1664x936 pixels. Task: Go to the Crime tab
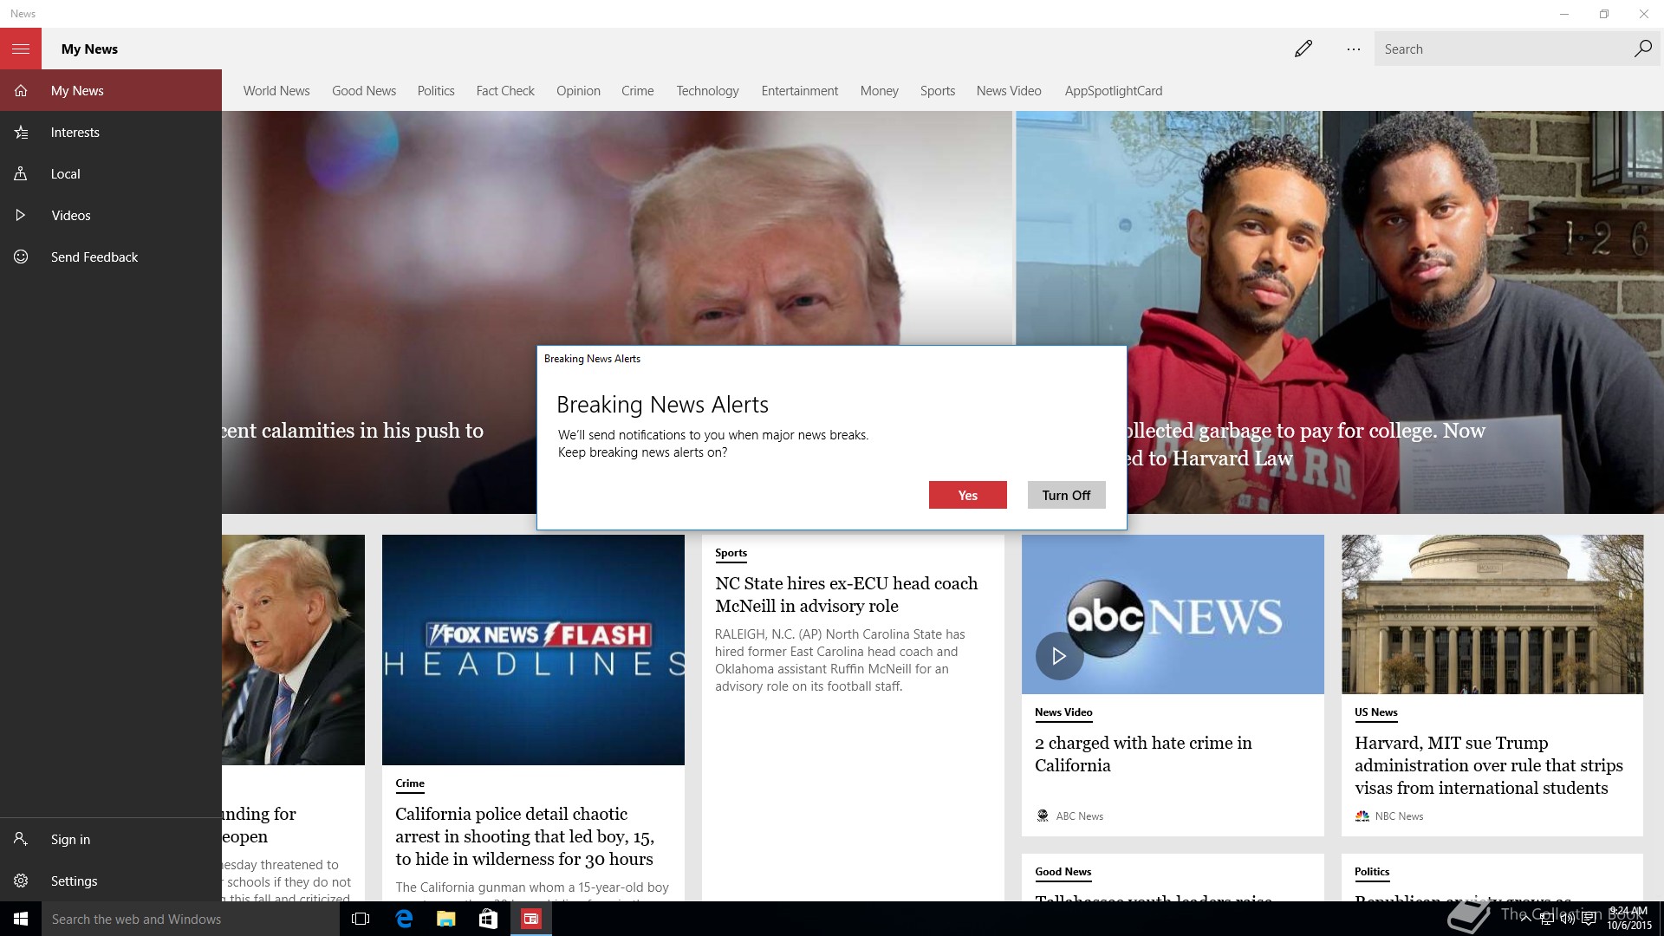(638, 91)
